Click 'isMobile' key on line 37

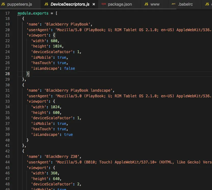tap(42, 124)
